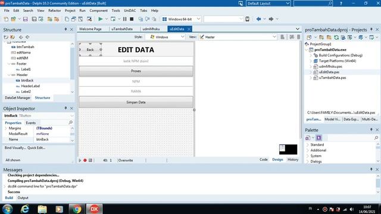This screenshot has width=381, height=214.
Task: Click the View Unit toolbar icon
Action: click(67, 19)
